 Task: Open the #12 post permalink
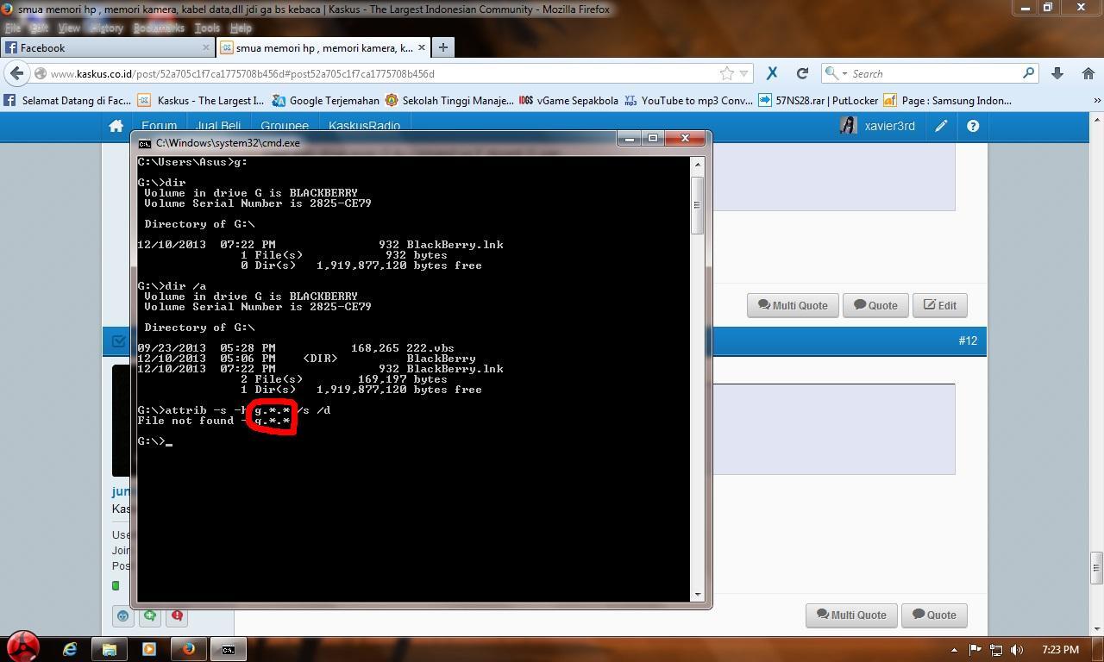[968, 340]
